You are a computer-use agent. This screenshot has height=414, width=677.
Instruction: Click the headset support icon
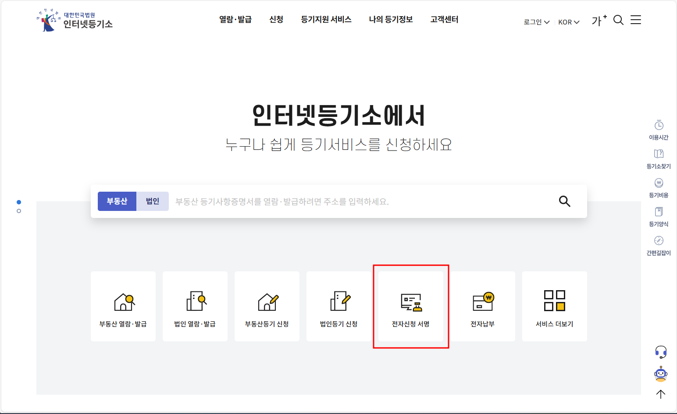pos(661,352)
